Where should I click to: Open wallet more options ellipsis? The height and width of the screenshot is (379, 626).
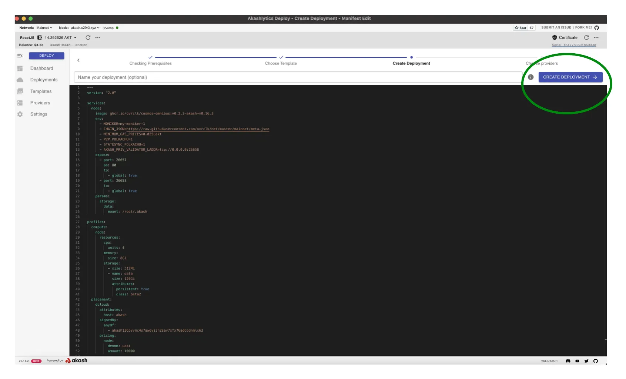coord(98,37)
